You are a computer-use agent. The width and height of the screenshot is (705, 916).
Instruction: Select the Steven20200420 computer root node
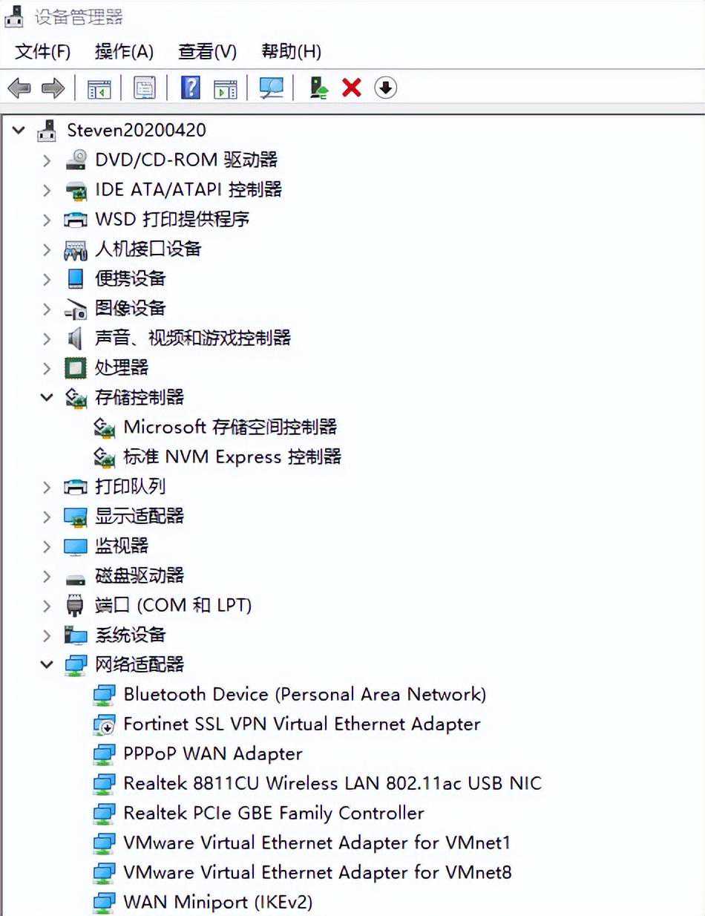click(x=137, y=131)
